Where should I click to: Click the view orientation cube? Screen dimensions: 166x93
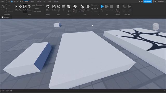pyautogui.click(x=156, y=27)
